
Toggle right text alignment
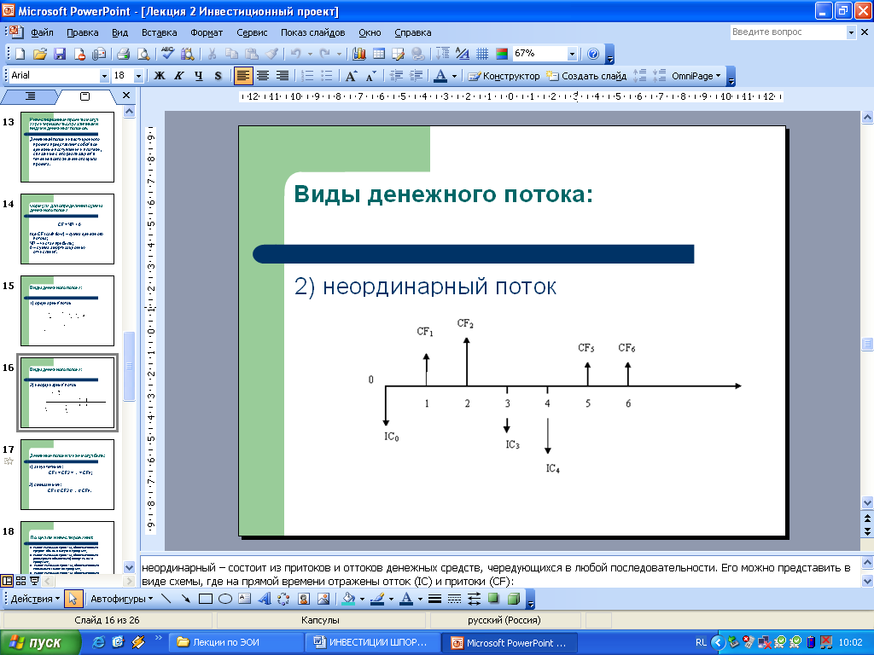coord(283,76)
